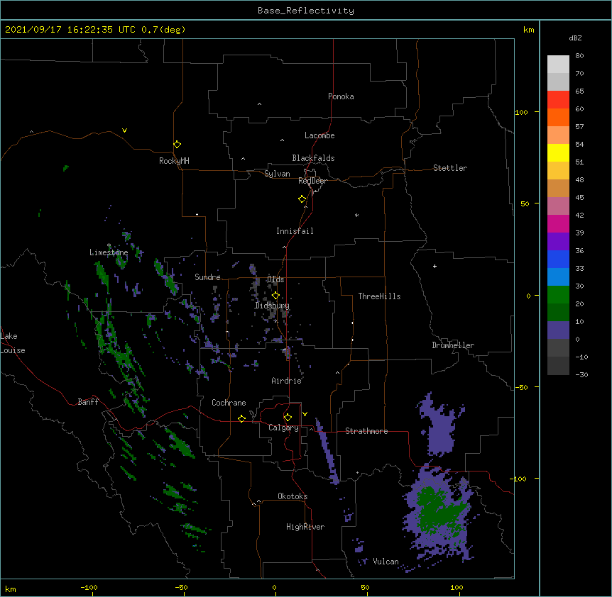Viewport: 612px width, 597px height.
Task: Click the dBZ legend heading
Action: click(x=575, y=38)
